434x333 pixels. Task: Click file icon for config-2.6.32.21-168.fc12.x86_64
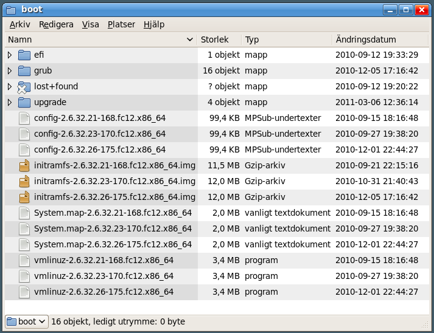point(24,118)
